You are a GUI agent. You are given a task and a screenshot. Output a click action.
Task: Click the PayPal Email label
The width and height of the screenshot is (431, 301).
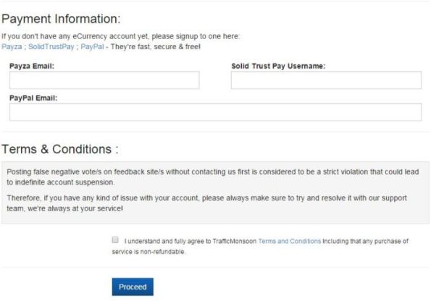point(33,98)
